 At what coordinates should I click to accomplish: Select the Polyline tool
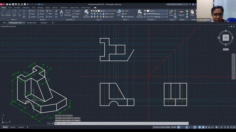click(x=8, y=13)
